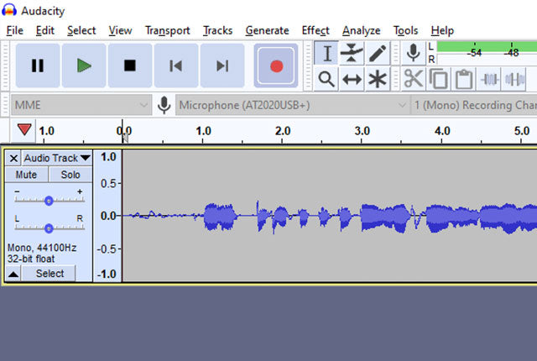Click the track gain slider
The image size is (537, 361).
[x=49, y=201]
